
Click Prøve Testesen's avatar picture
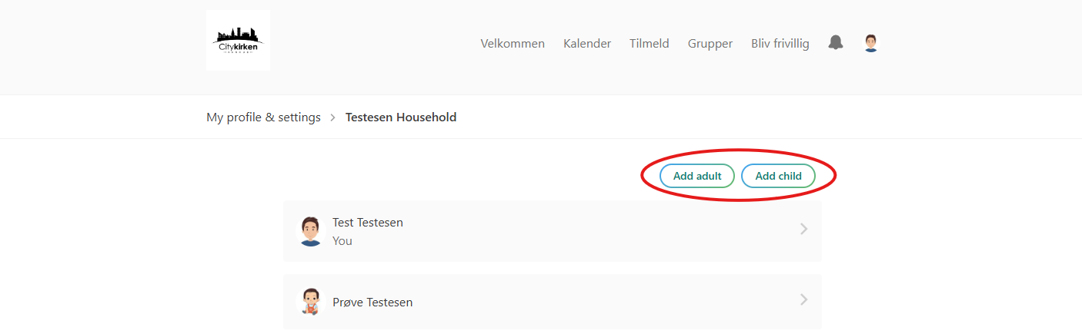click(x=311, y=302)
